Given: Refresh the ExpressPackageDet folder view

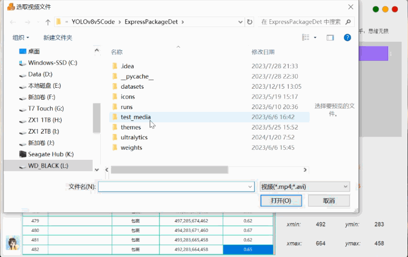Looking at the screenshot, I should [x=249, y=22].
